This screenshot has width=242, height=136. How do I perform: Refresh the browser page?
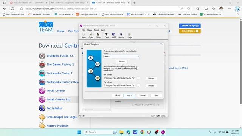coord(12,9)
